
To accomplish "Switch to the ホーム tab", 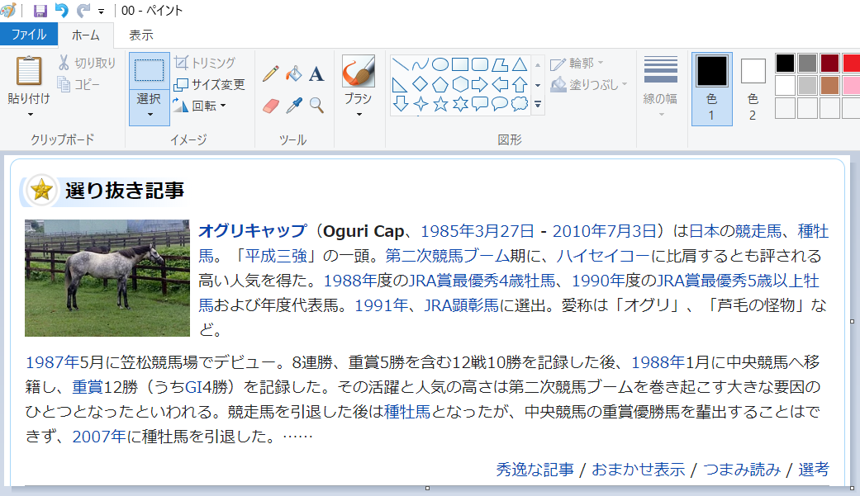I will [86, 35].
